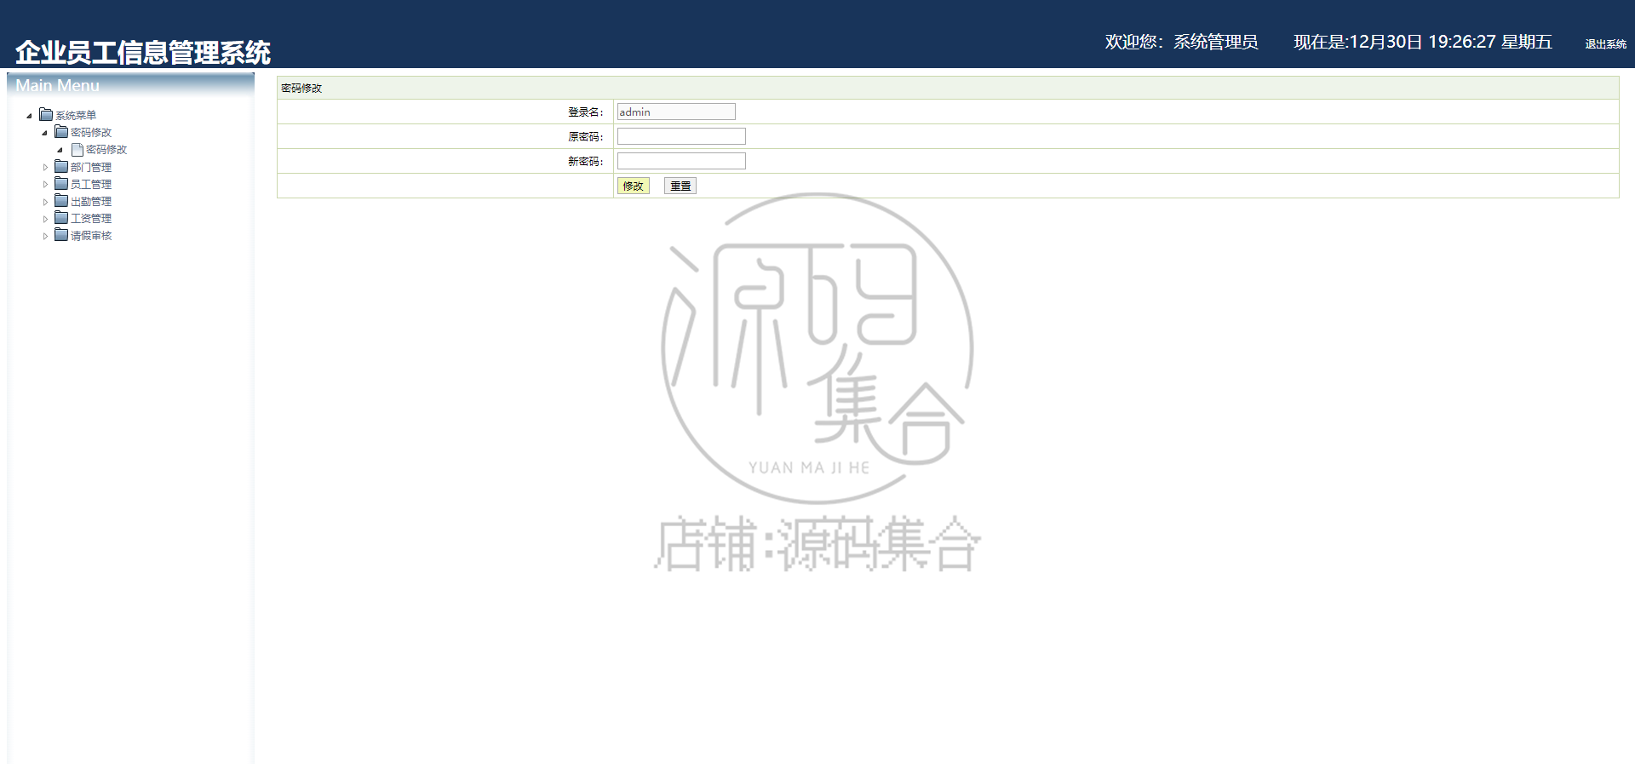Select 出勤管理 menu label
This screenshot has width=1635, height=768.
[91, 202]
